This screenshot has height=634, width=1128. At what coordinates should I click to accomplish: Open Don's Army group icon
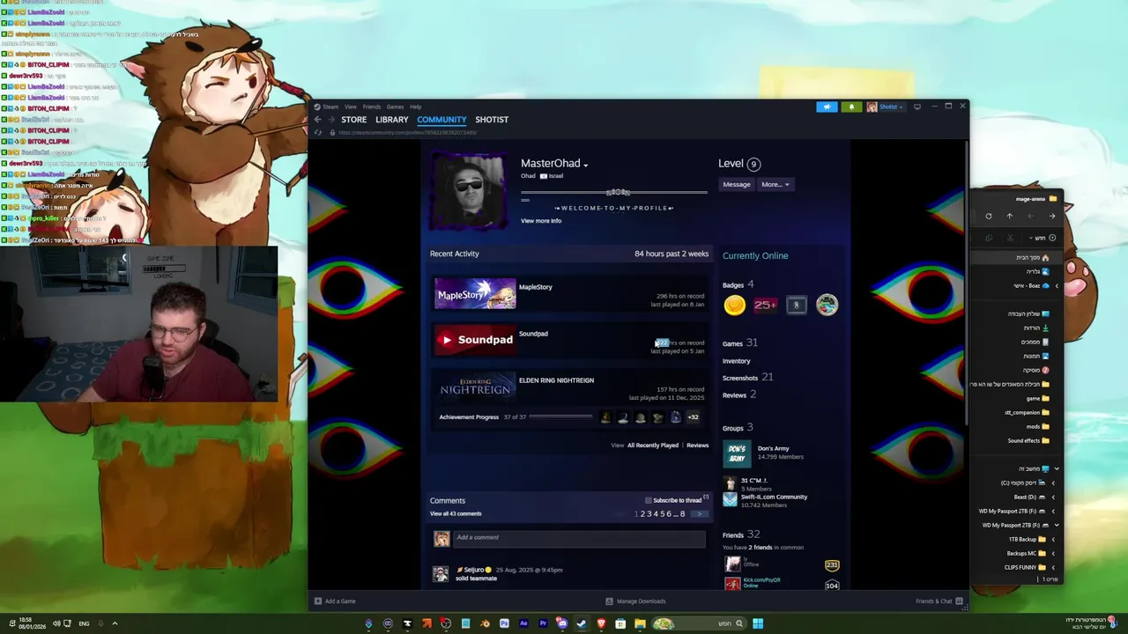click(737, 453)
